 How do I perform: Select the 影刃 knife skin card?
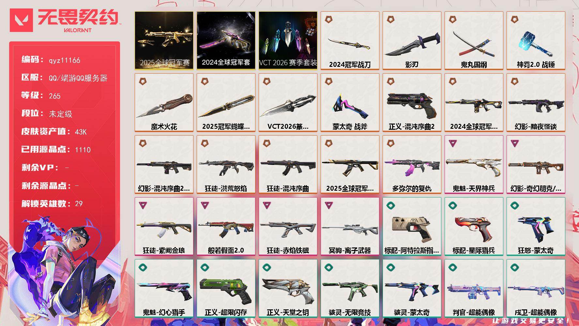[x=412, y=40]
